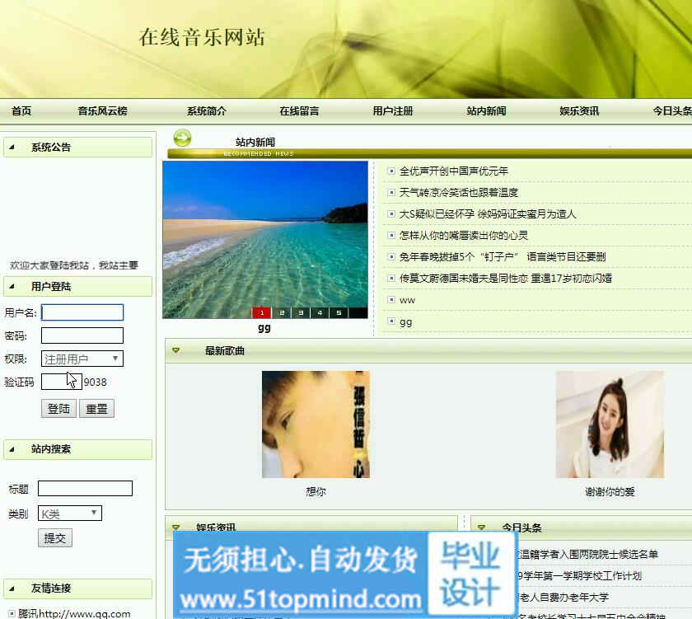This screenshot has height=619, width=692.
Task: Toggle the 今日头条 section green triangle
Action: [x=481, y=528]
